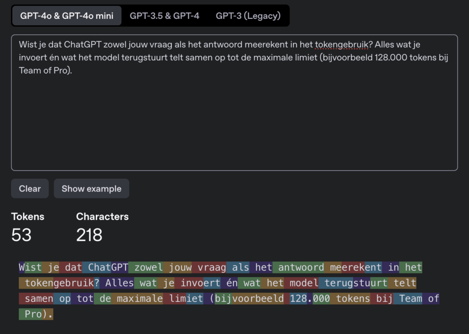Switch to the GPT-4o & GPT-4o mini tab

(66, 16)
